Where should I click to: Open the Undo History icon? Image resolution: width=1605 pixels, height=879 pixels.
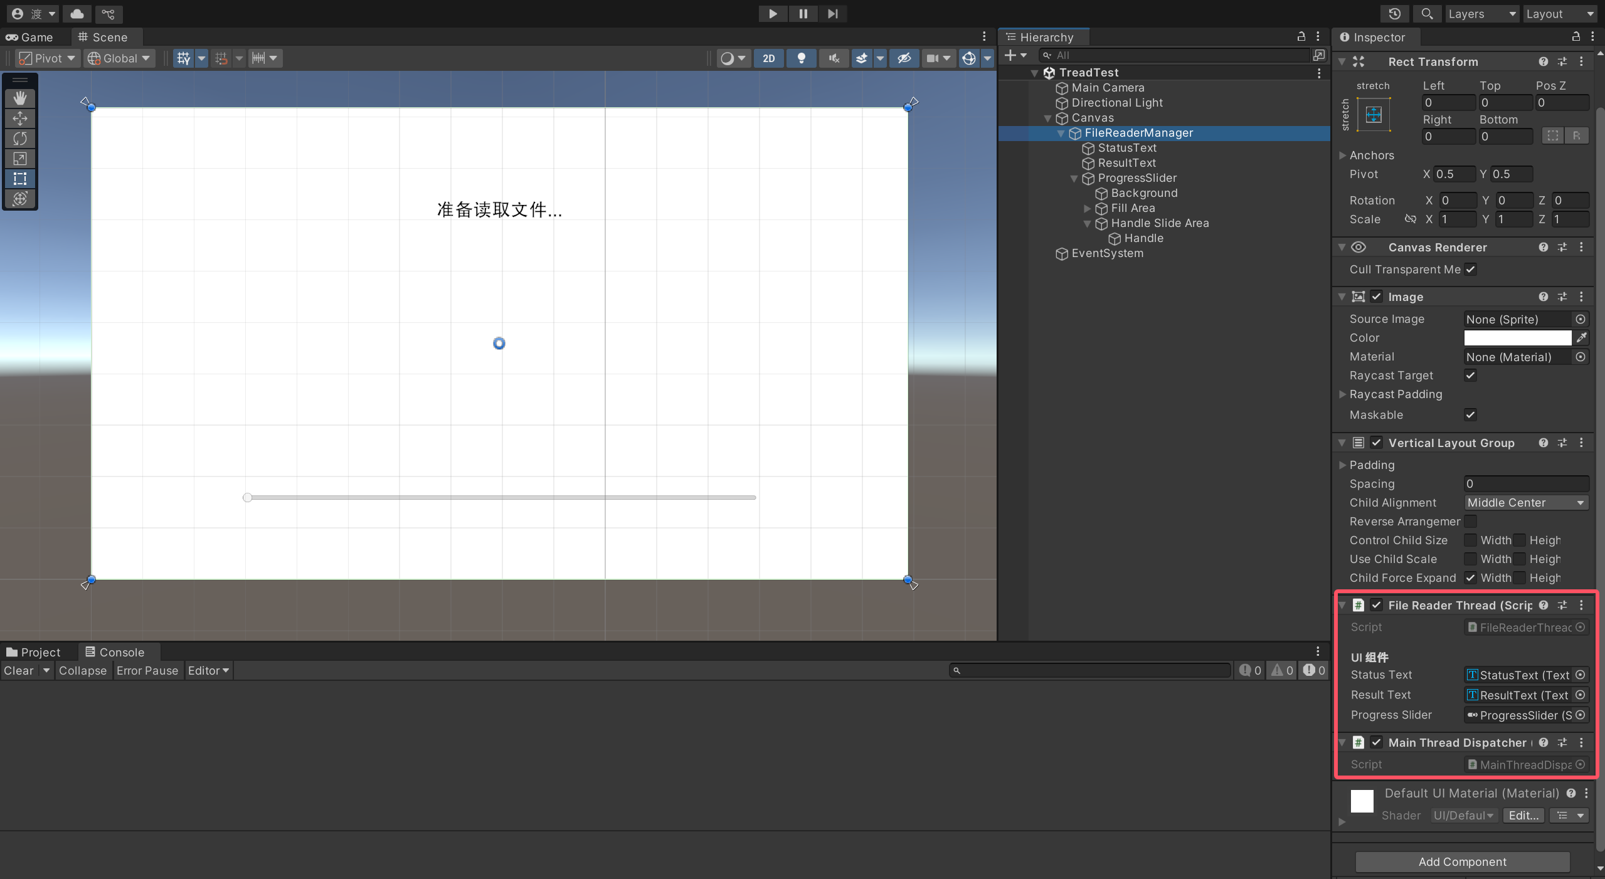1394,14
